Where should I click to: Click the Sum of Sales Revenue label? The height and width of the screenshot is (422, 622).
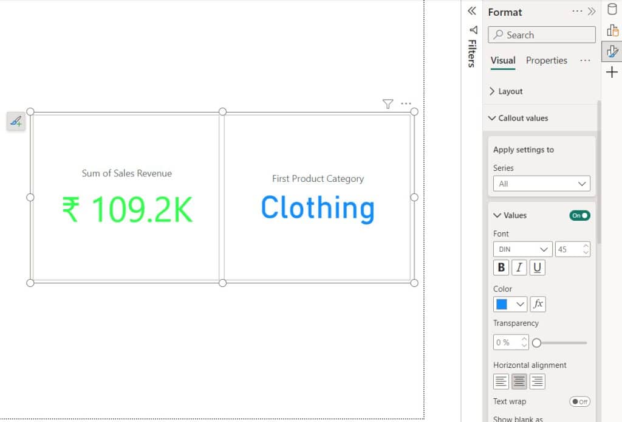(126, 173)
